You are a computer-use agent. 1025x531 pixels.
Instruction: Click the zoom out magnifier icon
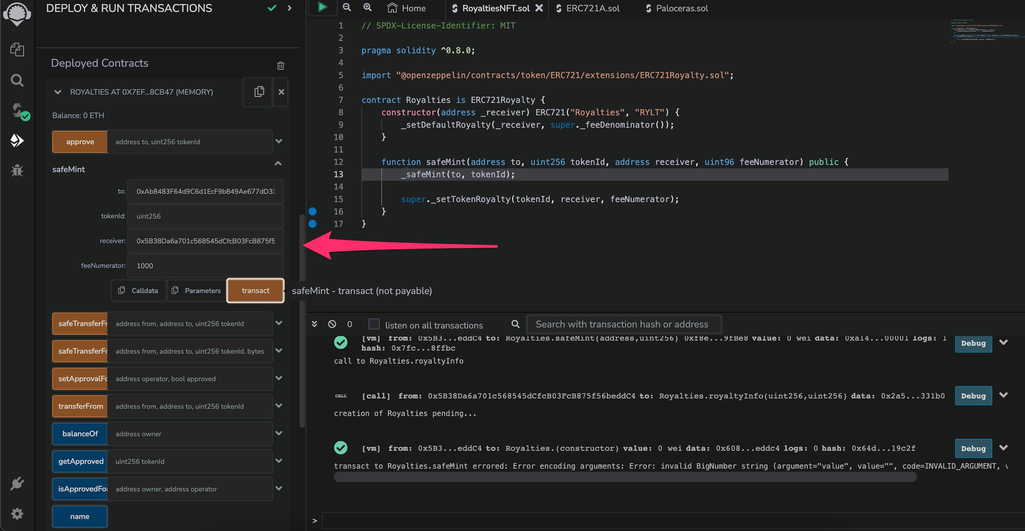[x=346, y=7]
